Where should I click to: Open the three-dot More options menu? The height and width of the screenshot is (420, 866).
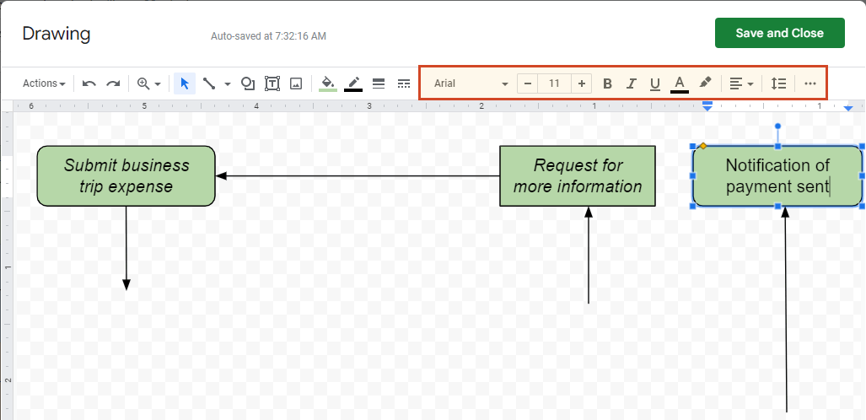click(810, 83)
